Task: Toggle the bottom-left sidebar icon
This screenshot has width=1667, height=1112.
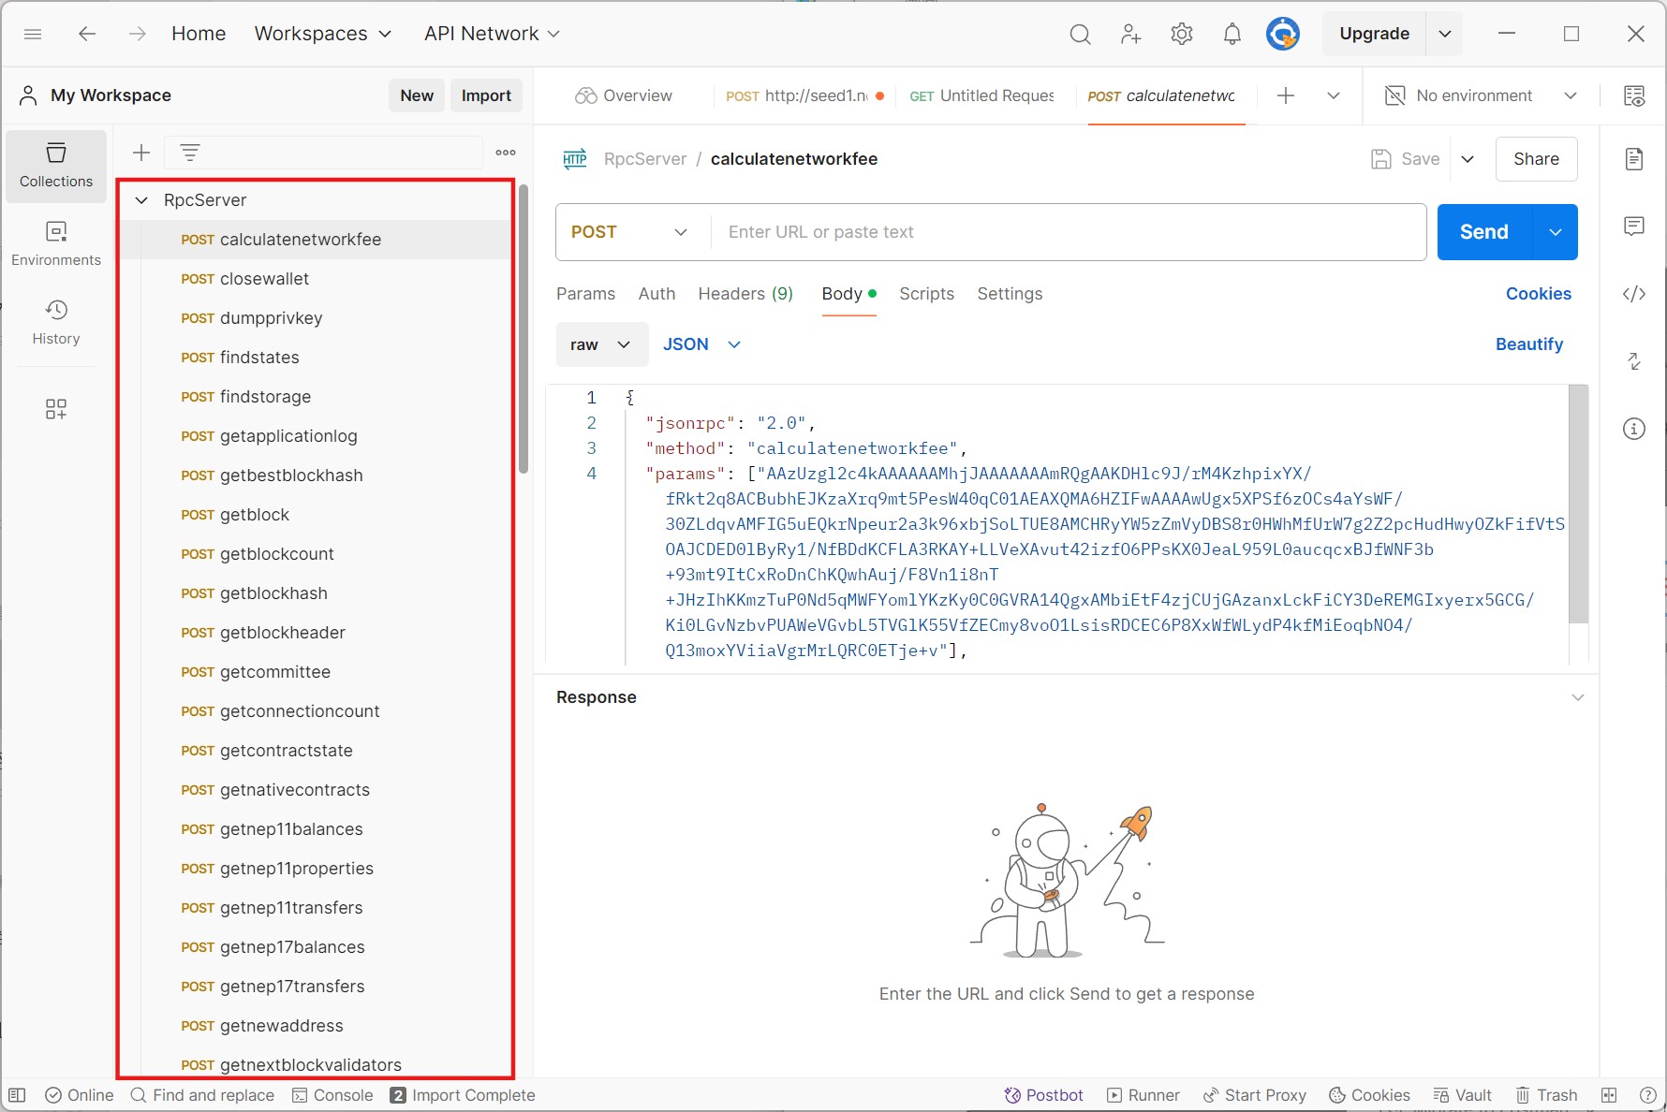Action: point(17,1095)
